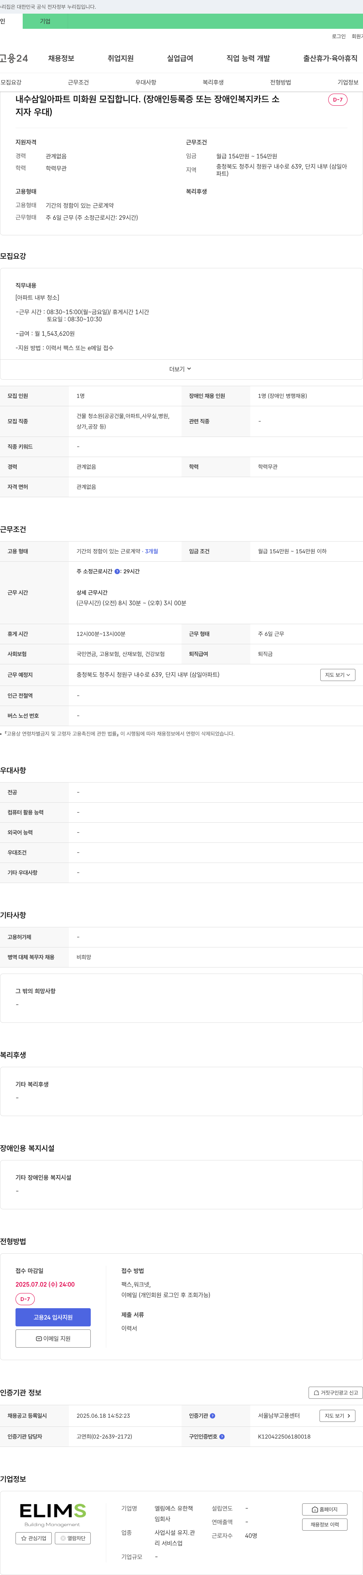Jump to 복리후생 section tab

coord(213,83)
